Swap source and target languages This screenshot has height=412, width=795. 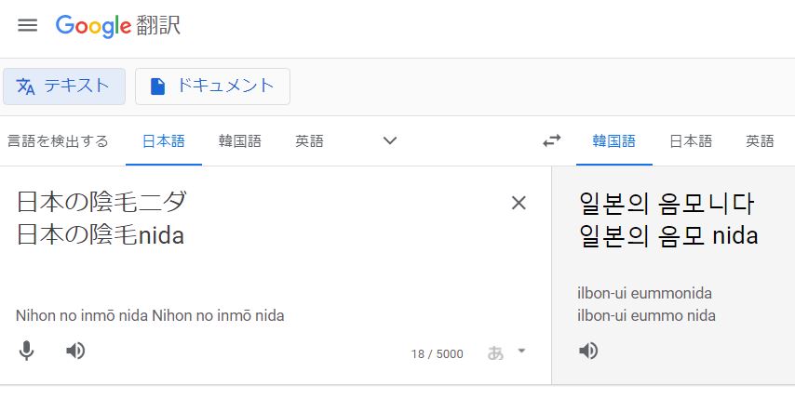[x=552, y=141]
